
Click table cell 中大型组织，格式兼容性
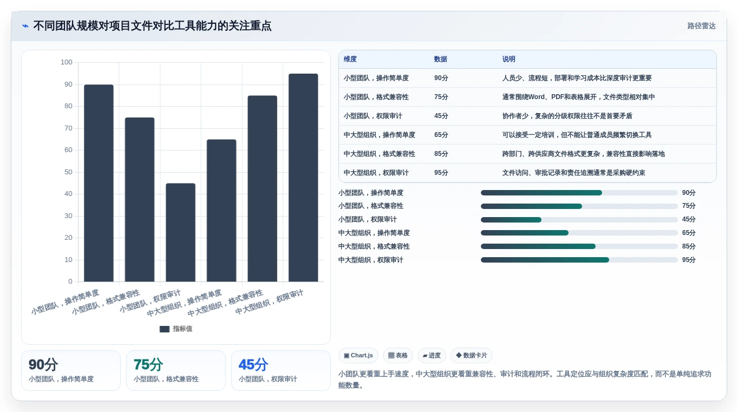380,154
